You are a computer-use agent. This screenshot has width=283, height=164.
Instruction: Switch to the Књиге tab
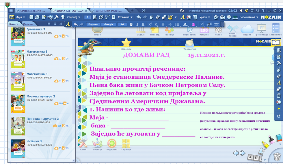point(14,24)
